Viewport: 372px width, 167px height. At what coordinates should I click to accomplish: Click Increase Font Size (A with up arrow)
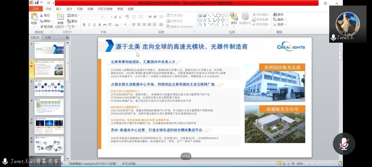[x=116, y=17]
